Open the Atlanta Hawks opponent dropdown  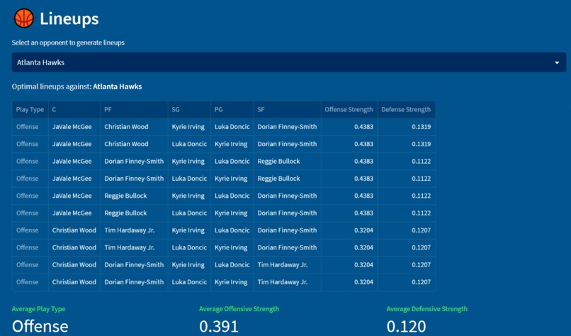coord(289,62)
